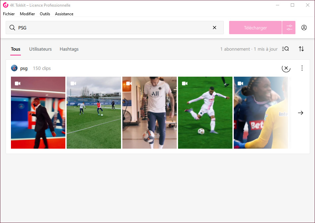This screenshot has height=223, width=315.
Task: Open the player kicking ball clip thumbnail
Action: [205, 112]
